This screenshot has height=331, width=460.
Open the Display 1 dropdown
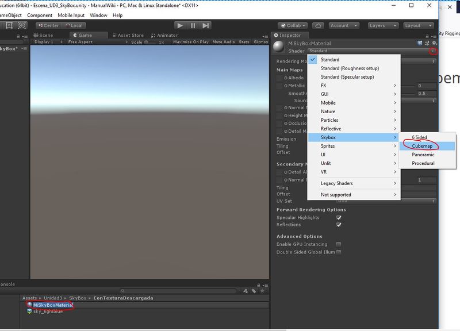[48, 42]
